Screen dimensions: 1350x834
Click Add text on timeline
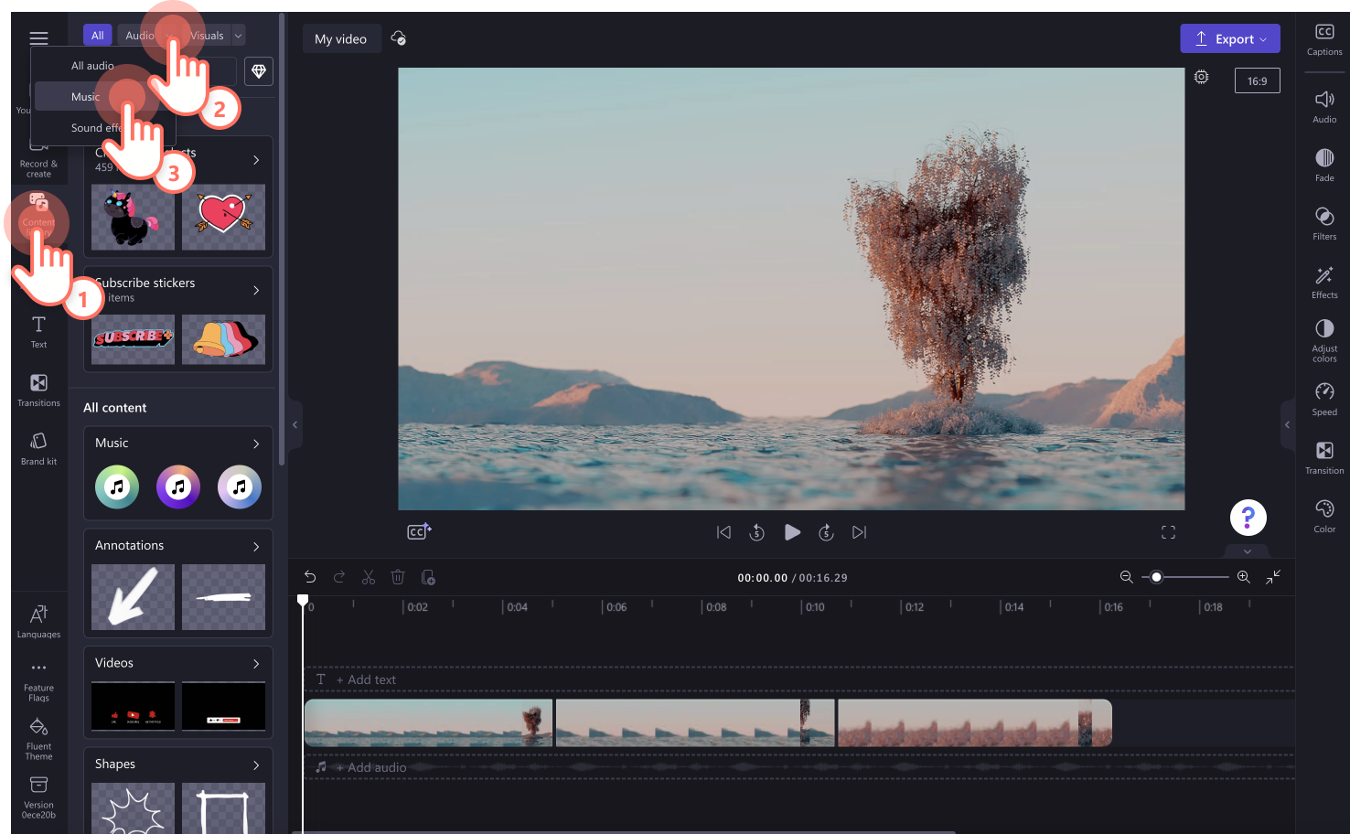pos(365,679)
